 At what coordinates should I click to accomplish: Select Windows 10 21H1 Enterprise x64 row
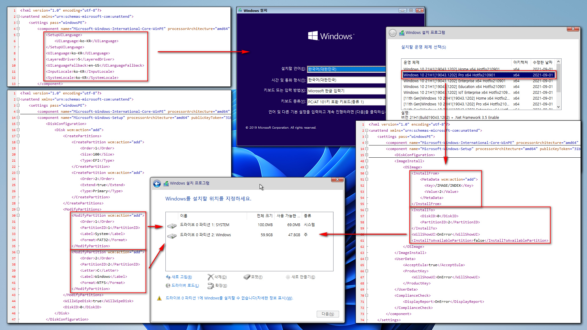478,81
